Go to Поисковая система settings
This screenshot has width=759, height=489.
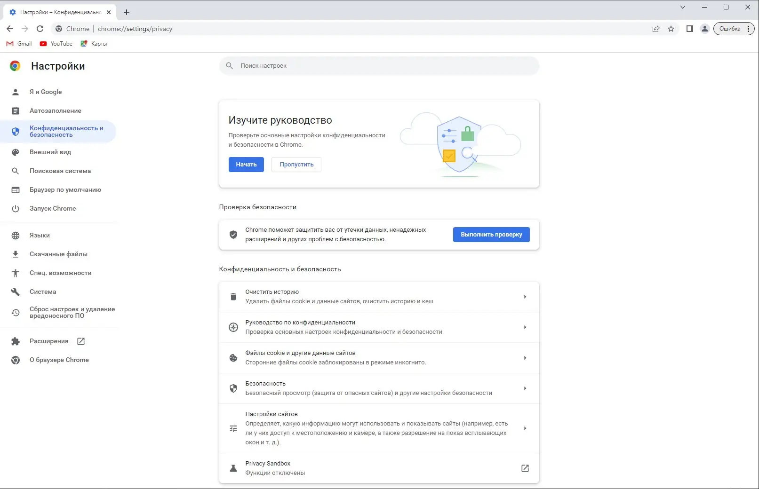pos(60,171)
